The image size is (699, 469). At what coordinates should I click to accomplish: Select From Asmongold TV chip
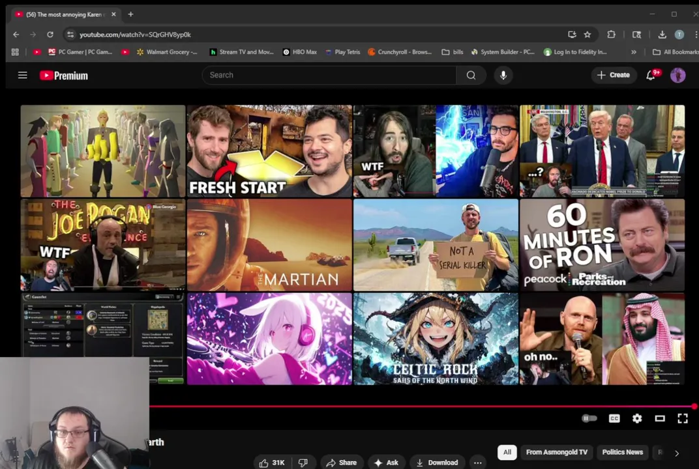pos(557,452)
